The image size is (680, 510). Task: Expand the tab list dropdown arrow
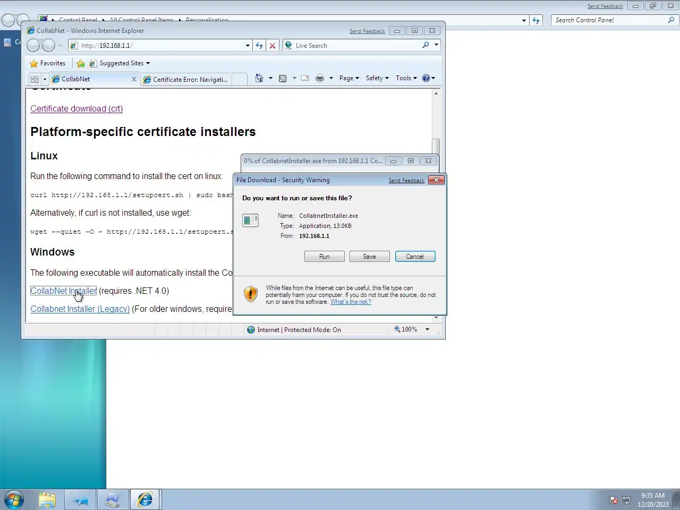tap(45, 79)
